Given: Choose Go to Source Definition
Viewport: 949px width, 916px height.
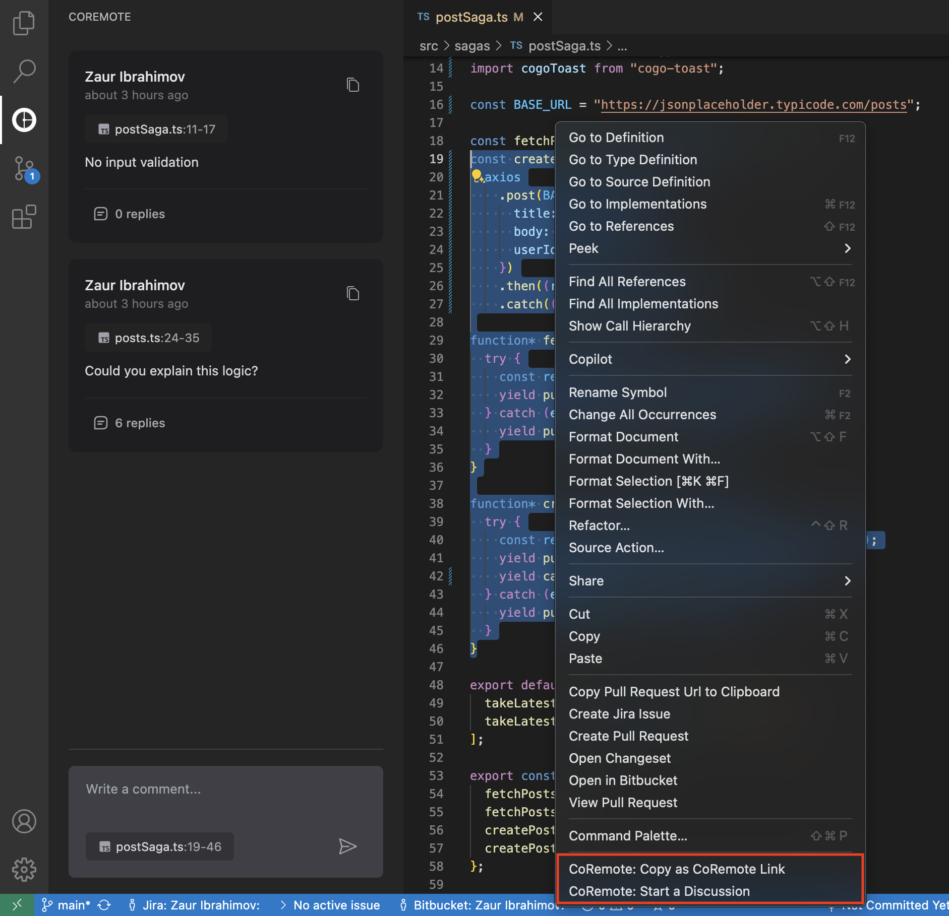Looking at the screenshot, I should 710,182.
